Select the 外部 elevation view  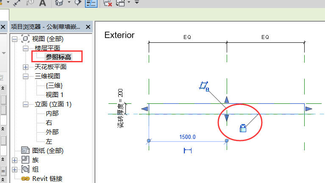pyautogui.click(x=53, y=132)
